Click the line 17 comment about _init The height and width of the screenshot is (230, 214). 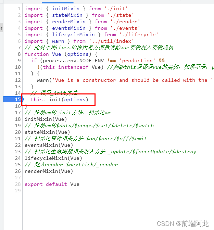pyautogui.click(x=67, y=113)
